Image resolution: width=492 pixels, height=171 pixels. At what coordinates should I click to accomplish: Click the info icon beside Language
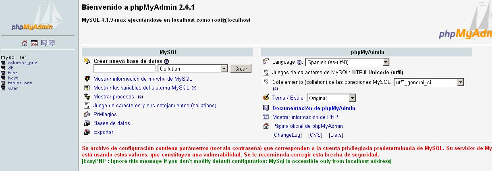(299, 63)
